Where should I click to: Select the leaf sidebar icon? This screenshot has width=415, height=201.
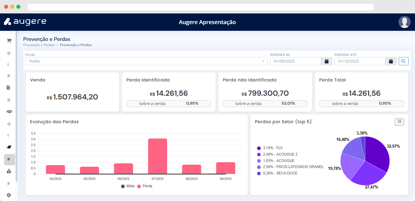point(9,147)
